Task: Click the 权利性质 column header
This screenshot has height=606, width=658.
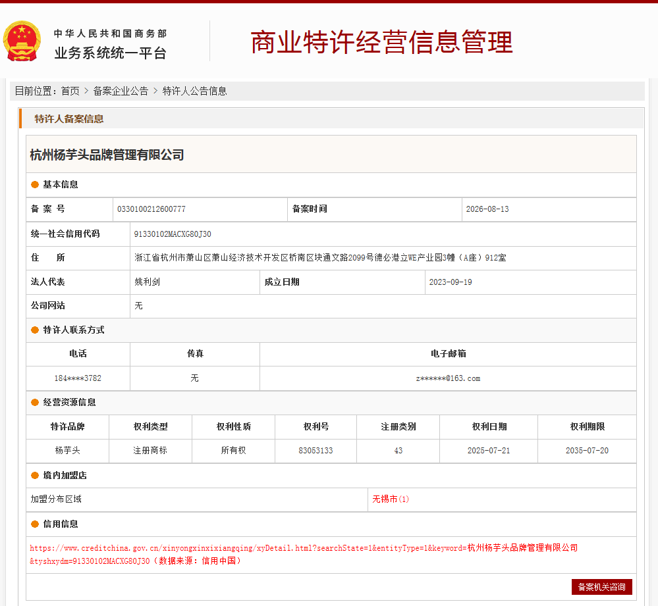Action: [234, 426]
